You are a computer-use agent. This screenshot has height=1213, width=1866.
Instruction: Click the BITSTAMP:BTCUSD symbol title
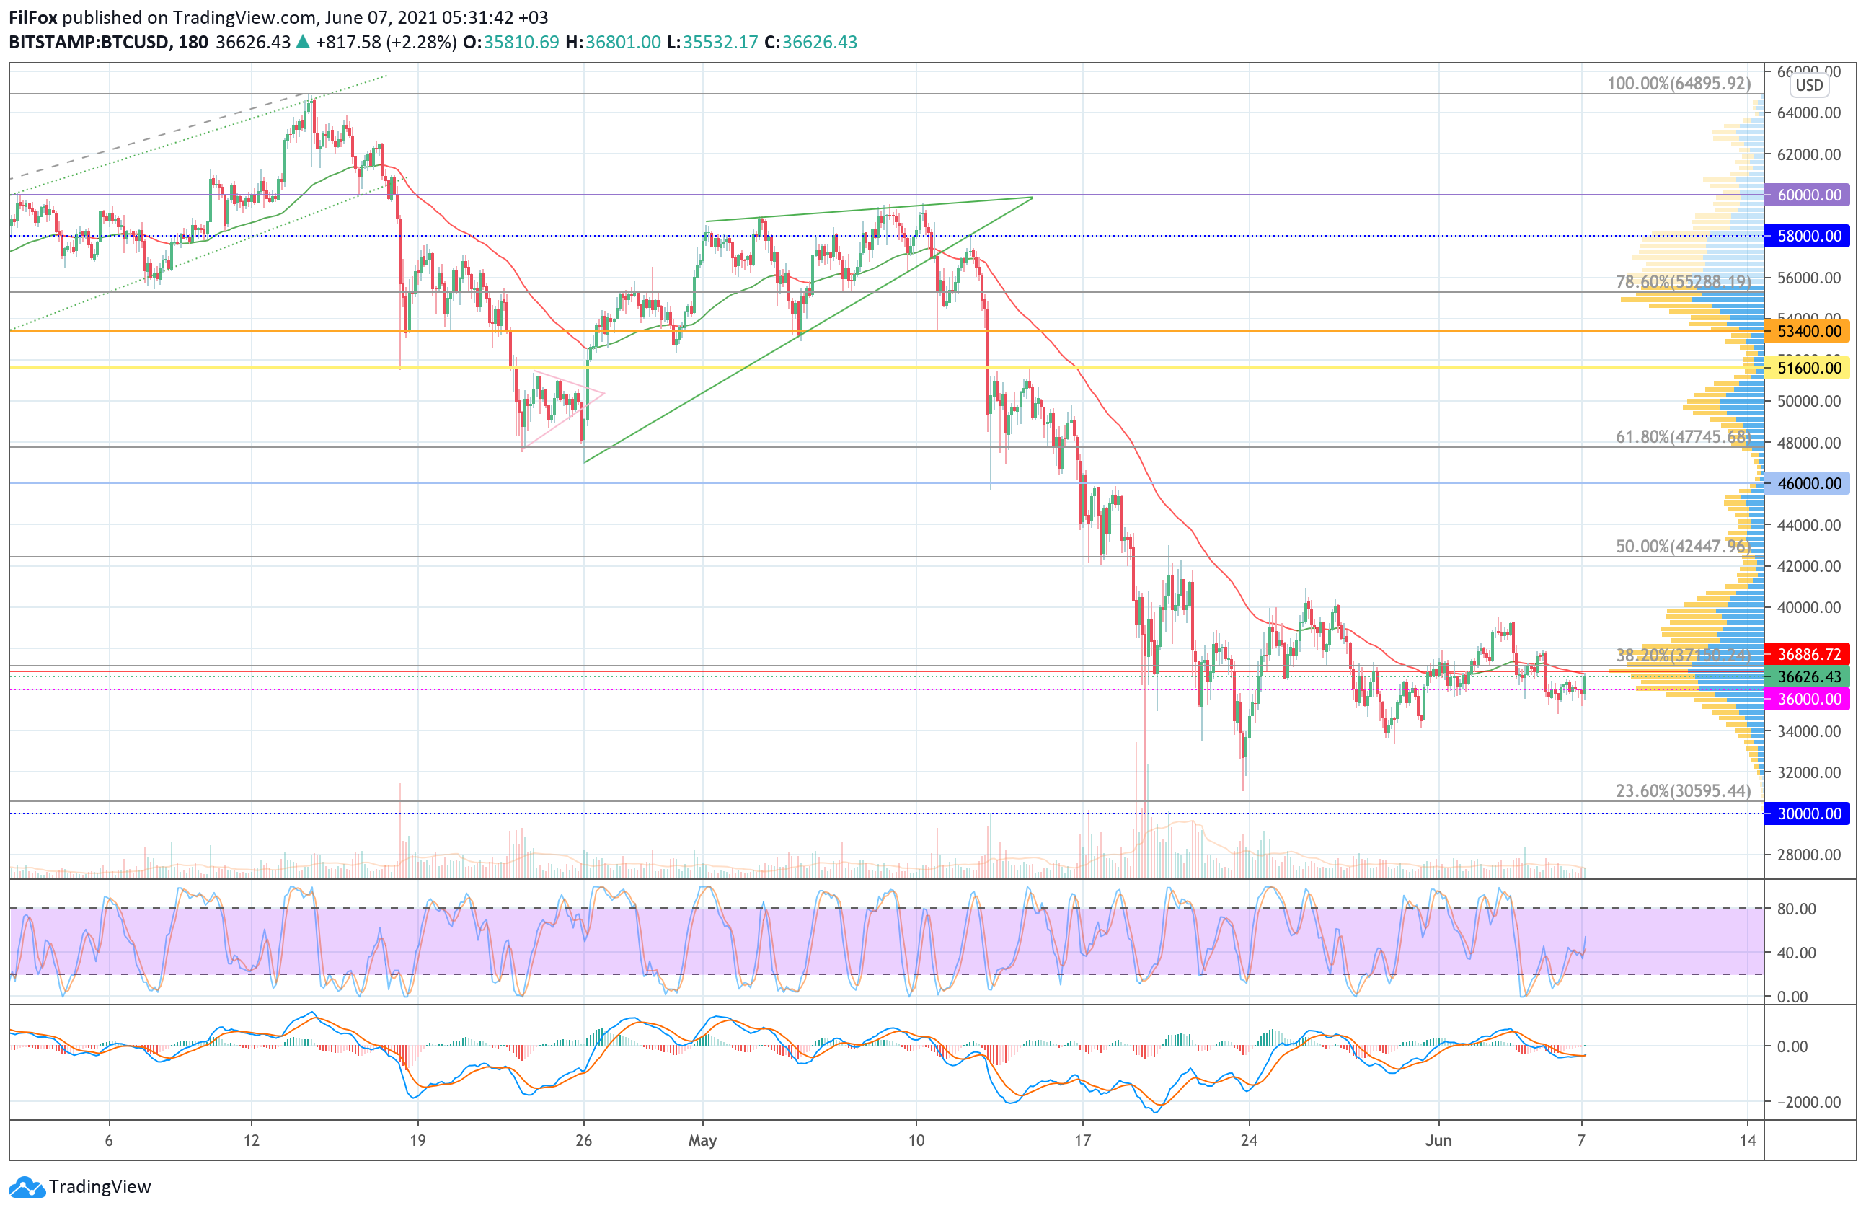[89, 43]
